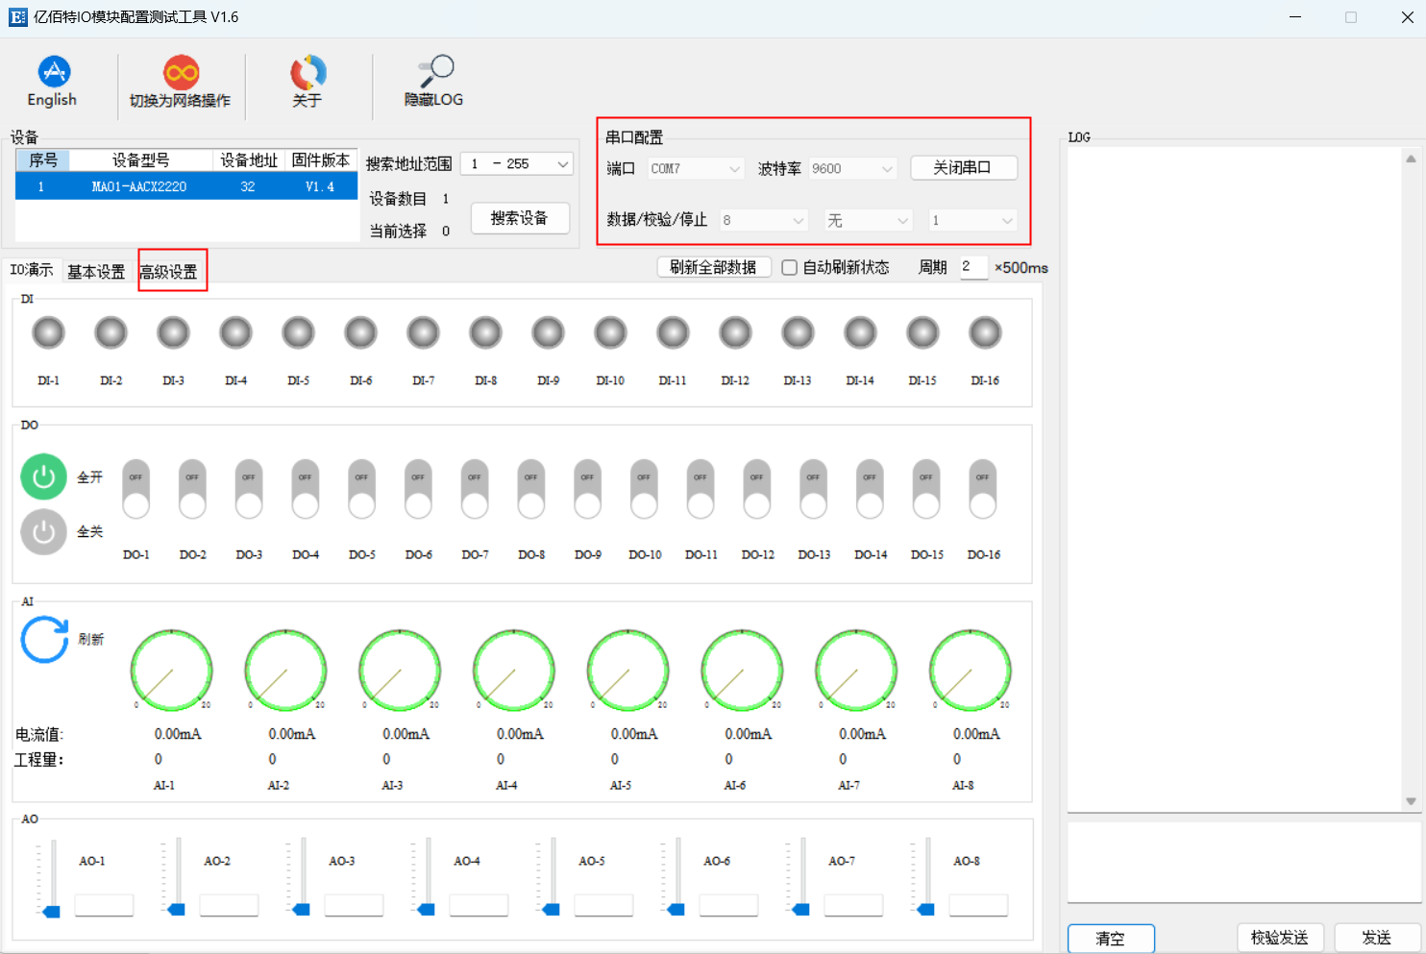The width and height of the screenshot is (1426, 954).
Task: Switch on the DO-1 toggle
Action: tap(135, 488)
